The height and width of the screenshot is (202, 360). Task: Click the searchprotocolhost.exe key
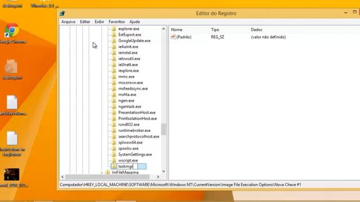139,136
